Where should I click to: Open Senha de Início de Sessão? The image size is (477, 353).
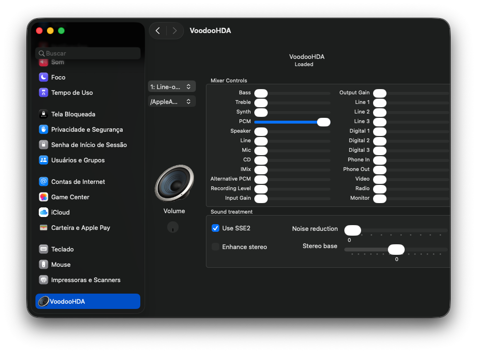(x=88, y=145)
